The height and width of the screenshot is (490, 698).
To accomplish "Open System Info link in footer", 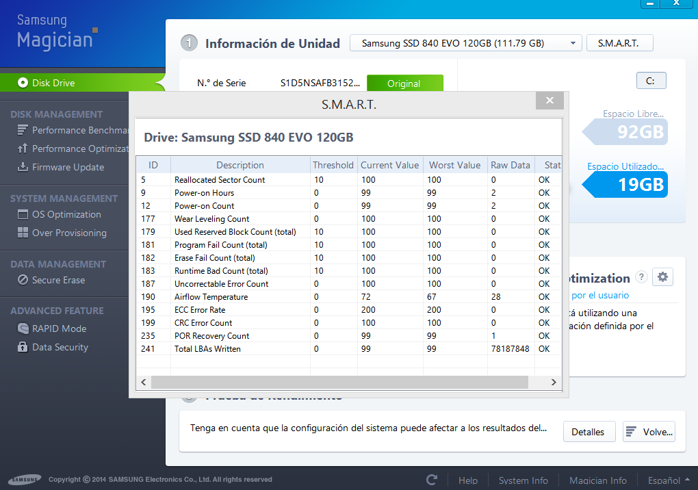I will 523,480.
